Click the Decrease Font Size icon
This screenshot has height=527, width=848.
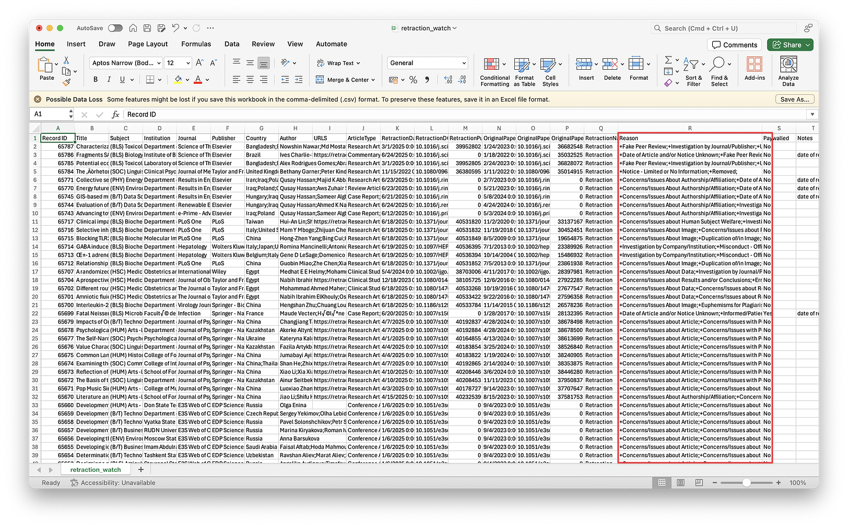[x=214, y=63]
